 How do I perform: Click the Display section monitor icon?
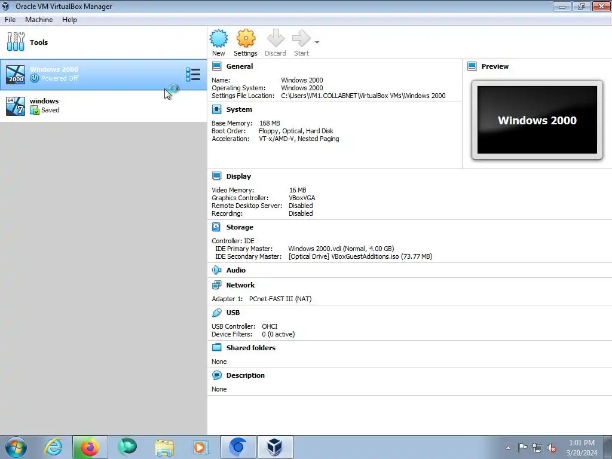click(x=216, y=176)
